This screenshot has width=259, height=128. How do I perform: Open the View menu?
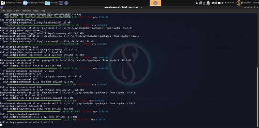[16, 11]
